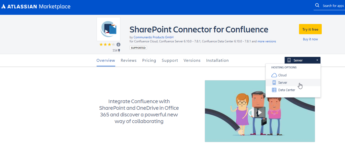345x146 pixels.
Task: Click the cloud icon in hosting options
Action: [x=274, y=75]
